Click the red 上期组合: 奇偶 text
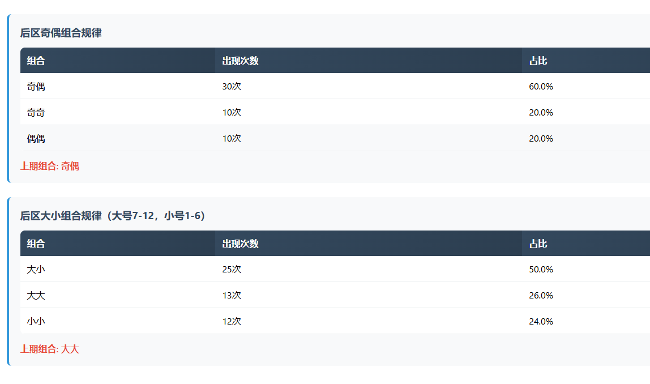Screen dimensions: 650x384 tap(50, 167)
